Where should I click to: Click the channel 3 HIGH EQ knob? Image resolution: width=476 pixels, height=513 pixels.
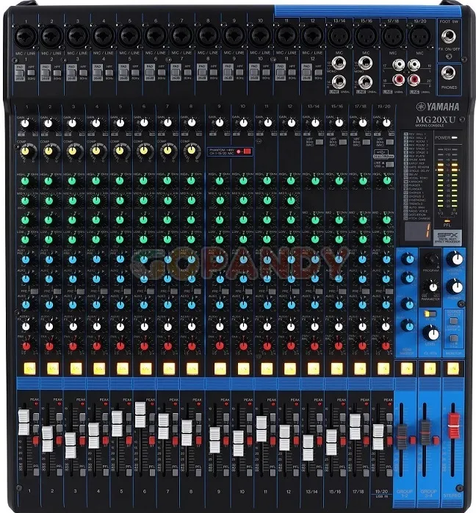(72, 181)
